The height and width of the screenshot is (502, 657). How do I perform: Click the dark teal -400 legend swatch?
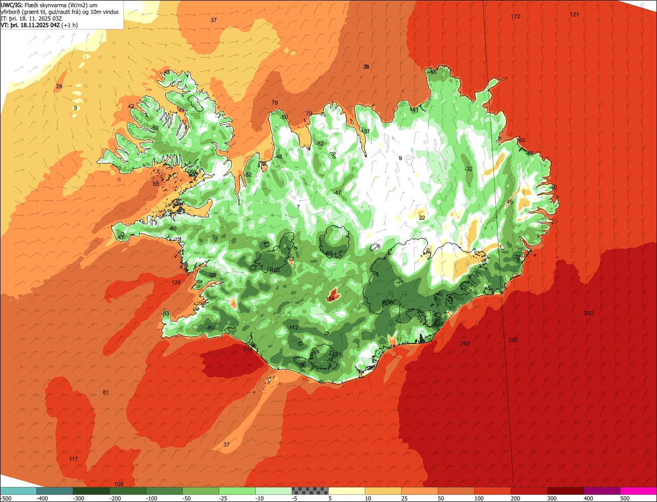(x=55, y=491)
